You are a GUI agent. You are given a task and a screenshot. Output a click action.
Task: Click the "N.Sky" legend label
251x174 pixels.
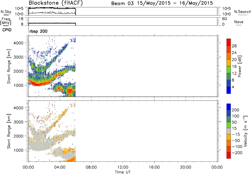coord(6,12)
